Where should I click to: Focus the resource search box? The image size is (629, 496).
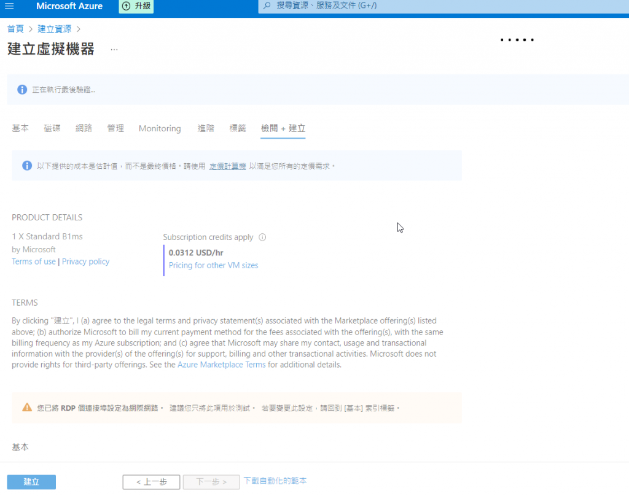(x=443, y=6)
